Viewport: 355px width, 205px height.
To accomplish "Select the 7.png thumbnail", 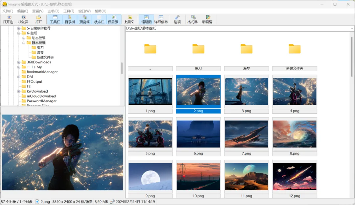I will click(x=246, y=134).
